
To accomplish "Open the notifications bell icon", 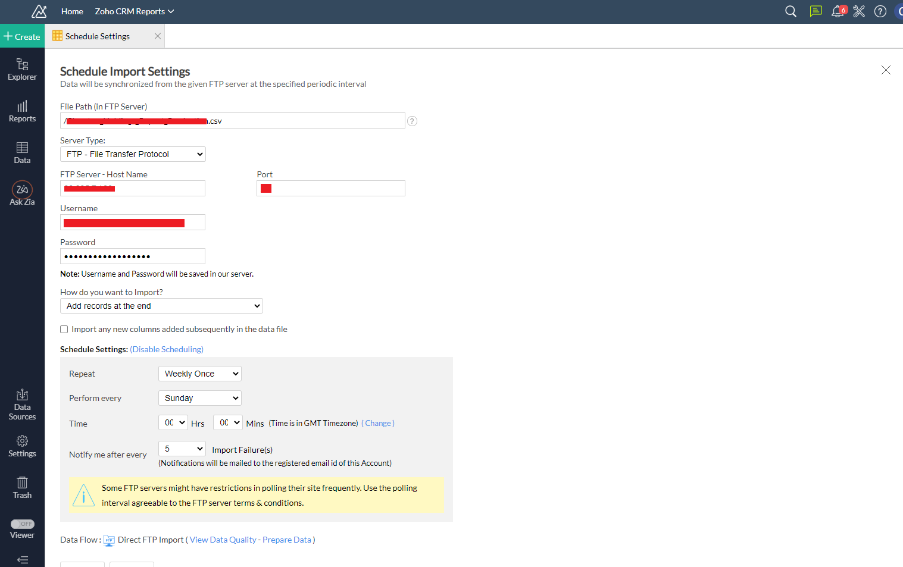I will pos(838,11).
